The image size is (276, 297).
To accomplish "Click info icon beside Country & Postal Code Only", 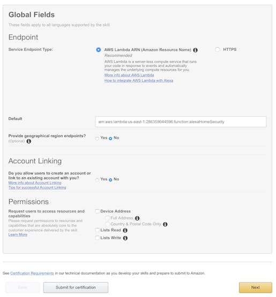I will (165, 224).
